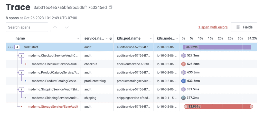Click the three-dots menu on audit start row

10,47
